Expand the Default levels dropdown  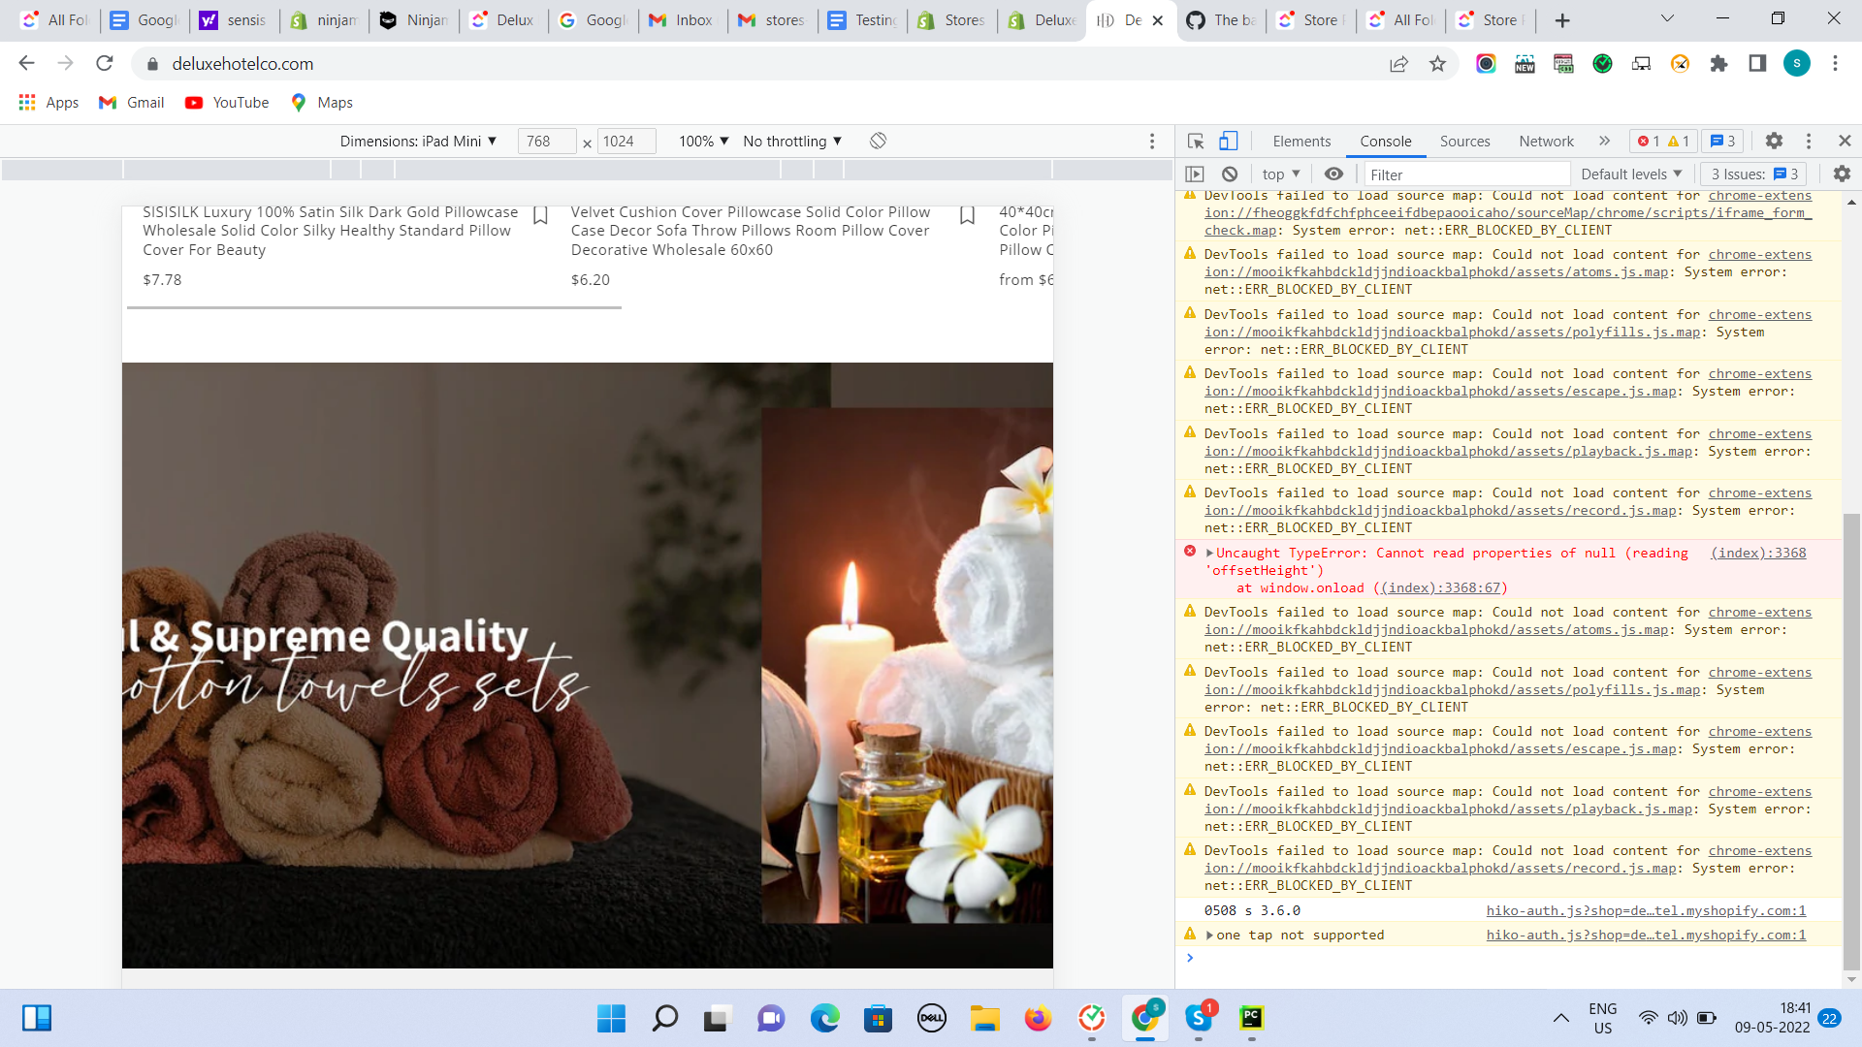point(1631,174)
